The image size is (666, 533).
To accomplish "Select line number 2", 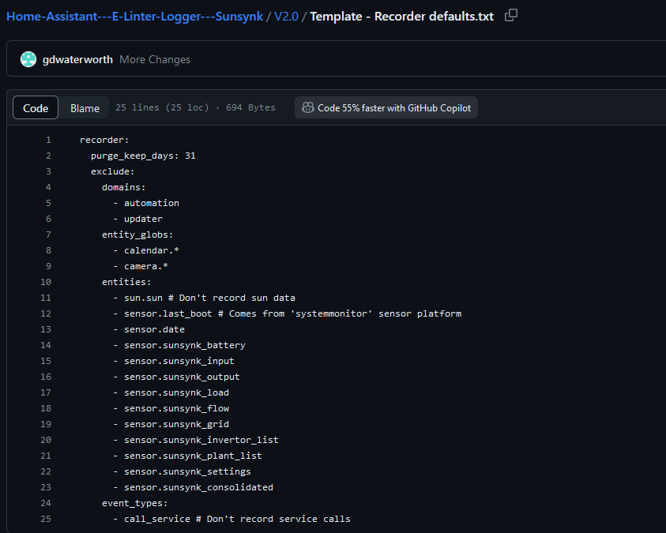I will 48,156.
